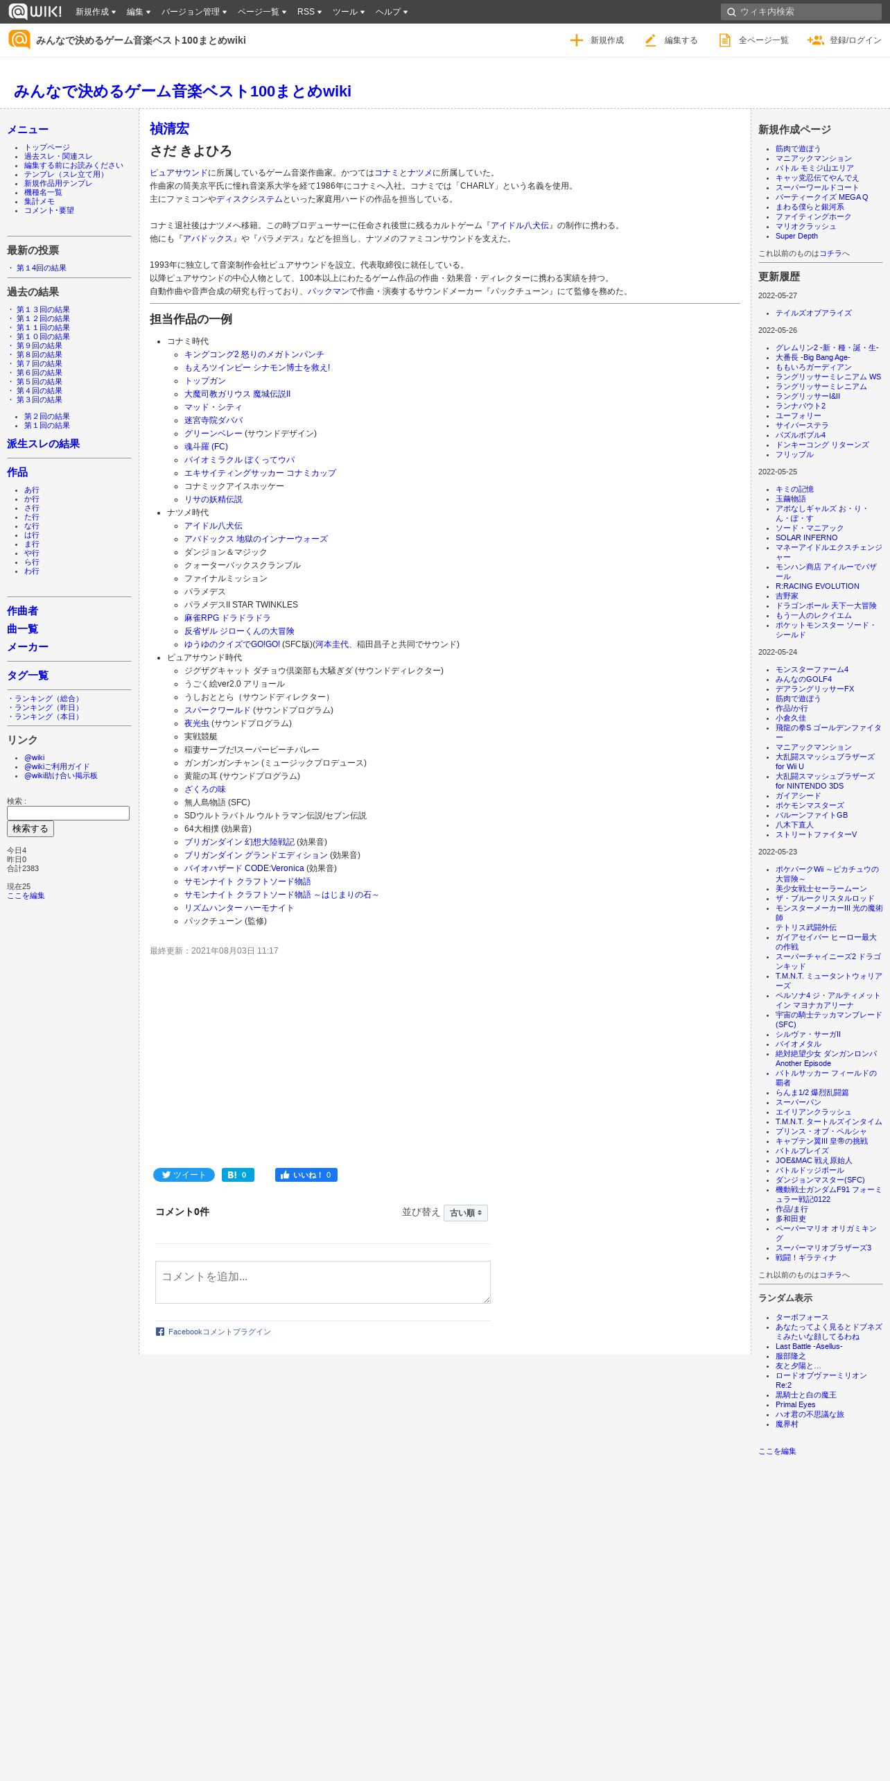Open the トップページ menu link
This screenshot has width=890, height=1781.
click(x=47, y=147)
